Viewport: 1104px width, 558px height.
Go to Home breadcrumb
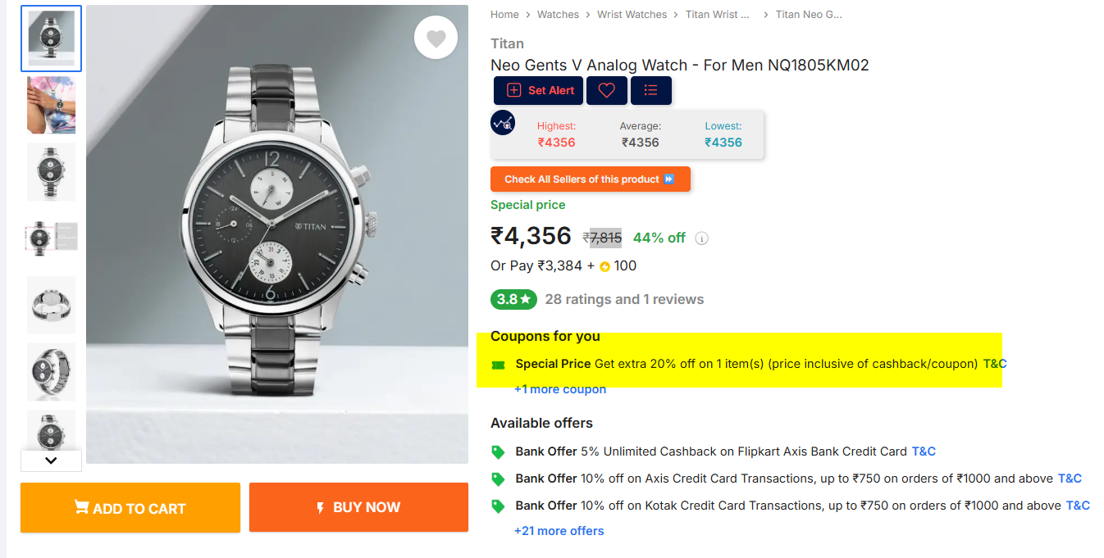(504, 15)
